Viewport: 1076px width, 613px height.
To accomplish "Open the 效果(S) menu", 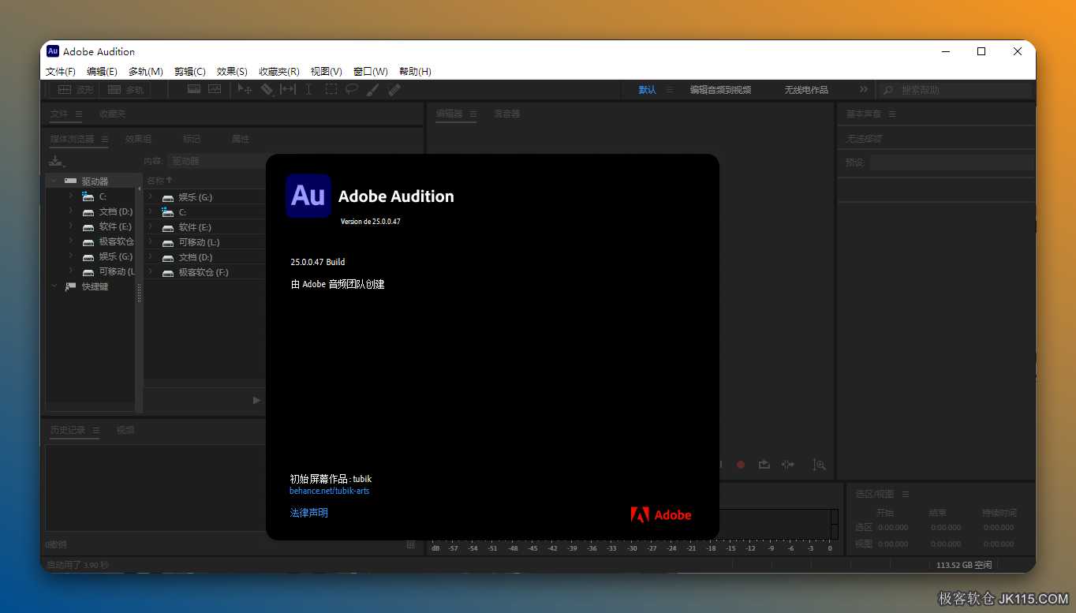I will [232, 71].
